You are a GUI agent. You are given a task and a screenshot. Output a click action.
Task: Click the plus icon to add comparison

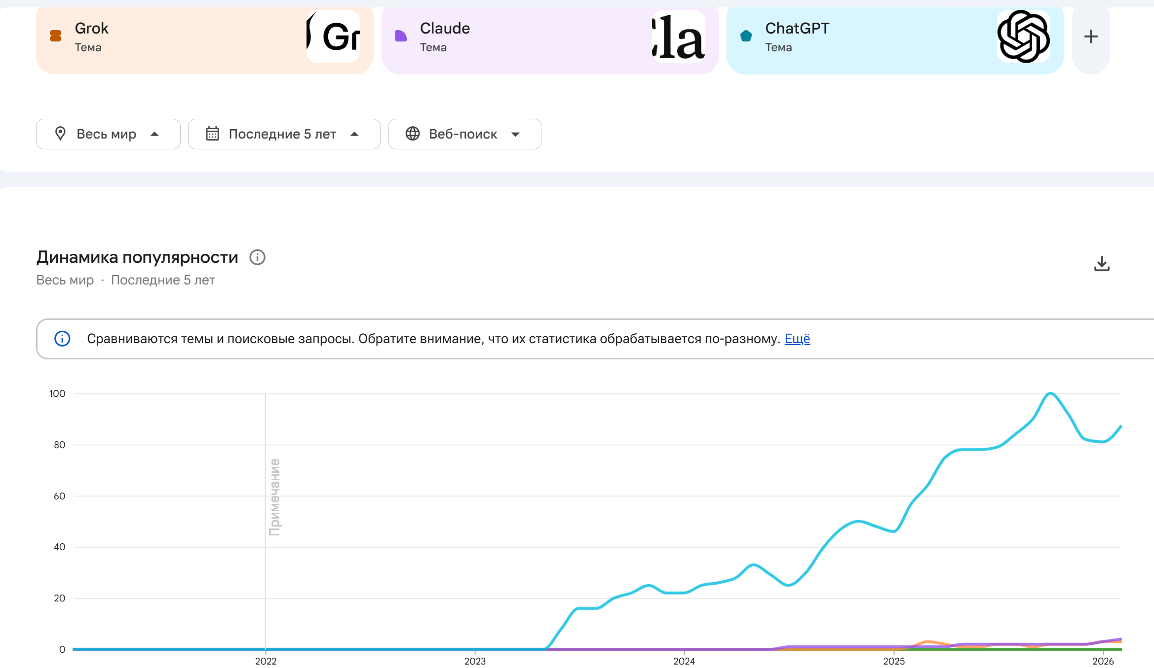click(x=1091, y=36)
